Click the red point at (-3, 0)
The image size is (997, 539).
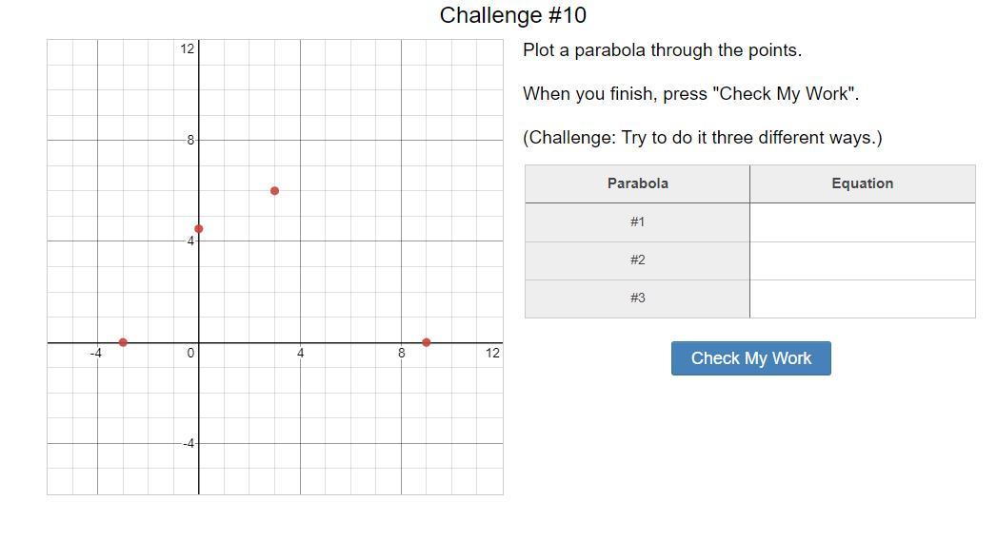123,342
